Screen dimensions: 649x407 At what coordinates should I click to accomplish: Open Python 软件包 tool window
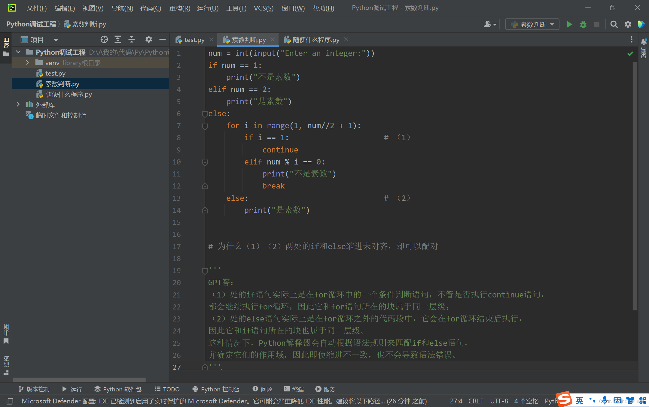click(x=118, y=389)
